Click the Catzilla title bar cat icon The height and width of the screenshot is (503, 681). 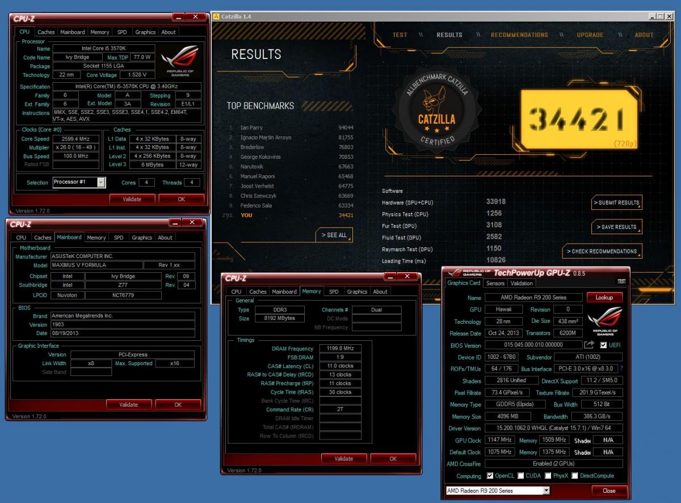(216, 16)
